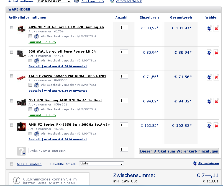Open be quiet! power supply thumbnail

coord(21,54)
